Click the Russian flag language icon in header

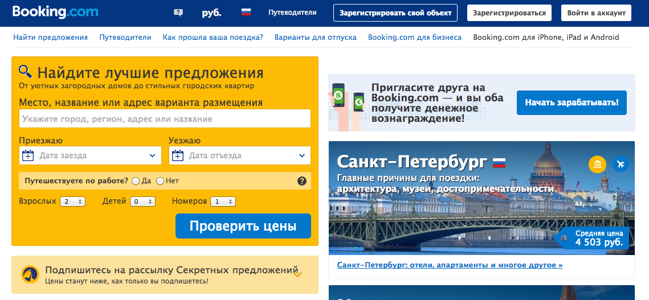tap(246, 12)
